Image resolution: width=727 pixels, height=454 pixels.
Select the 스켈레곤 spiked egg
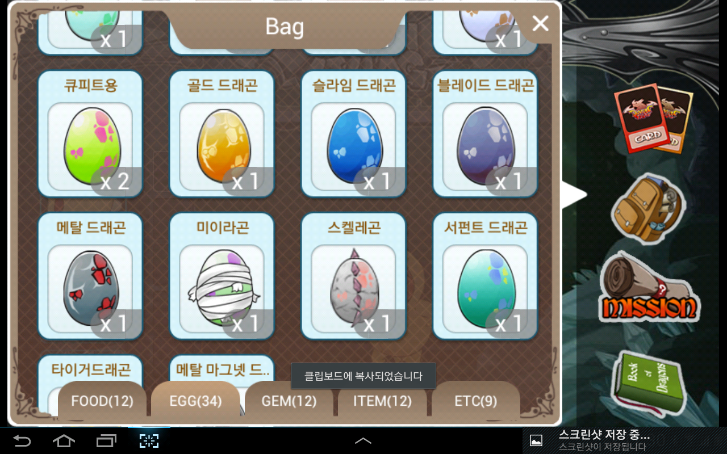coord(354,276)
